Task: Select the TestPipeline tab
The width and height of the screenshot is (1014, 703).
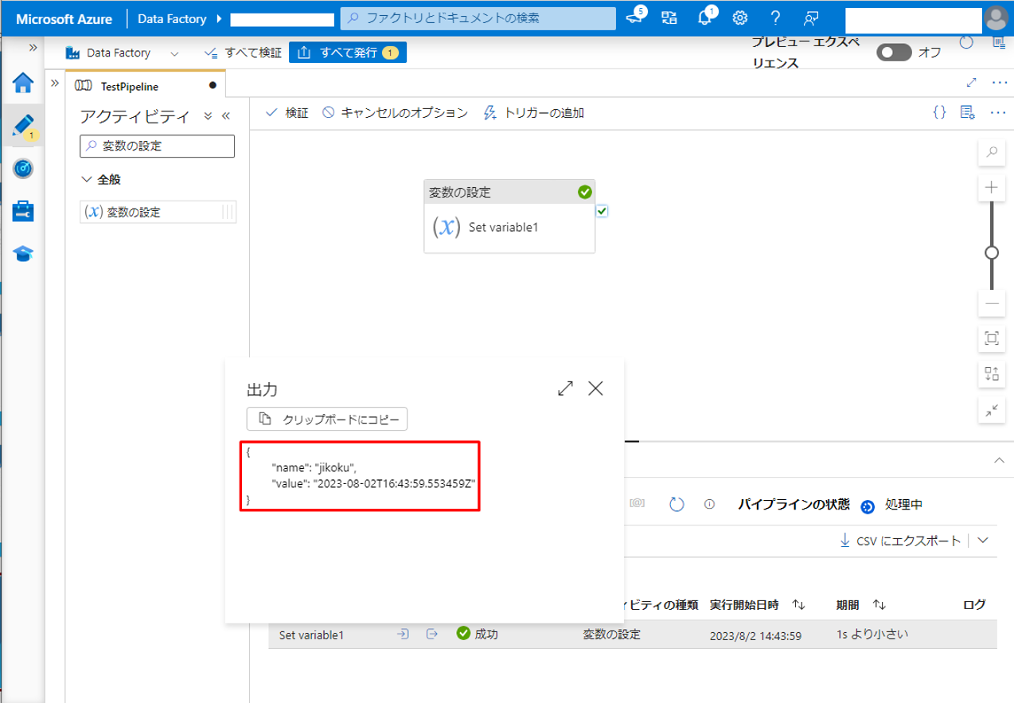Action: pyautogui.click(x=127, y=85)
